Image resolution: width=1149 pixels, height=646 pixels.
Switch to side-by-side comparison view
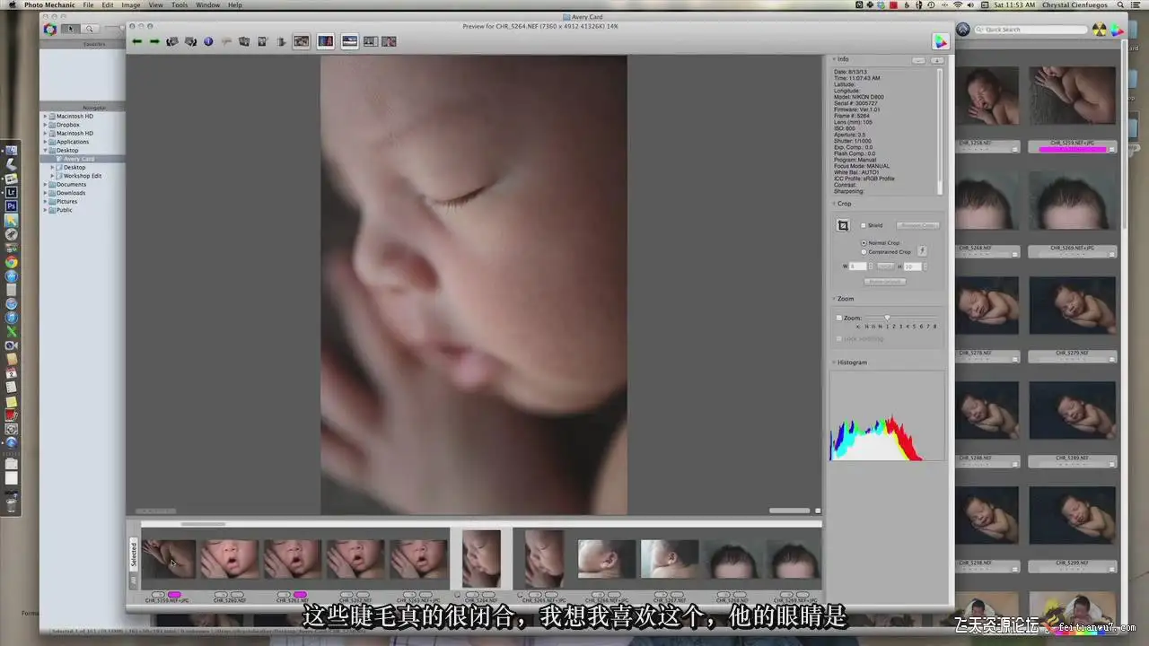pos(325,41)
